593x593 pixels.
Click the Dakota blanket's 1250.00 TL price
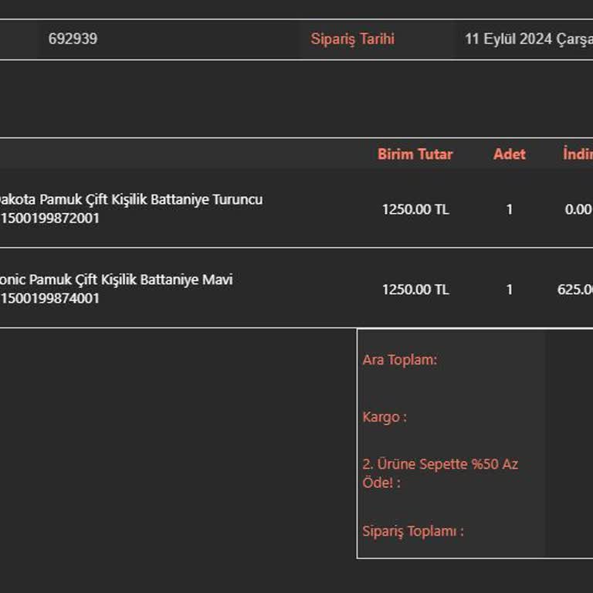[415, 209]
